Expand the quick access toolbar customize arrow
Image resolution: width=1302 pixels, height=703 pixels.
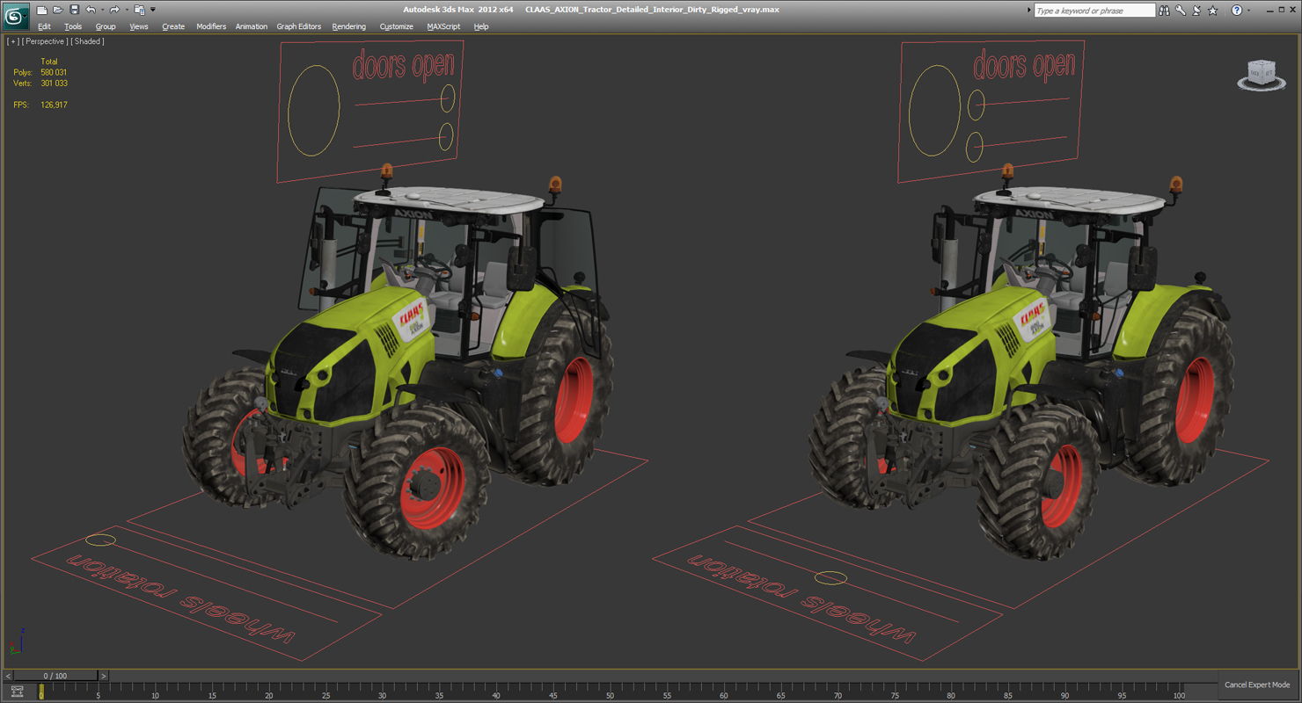coord(153,11)
